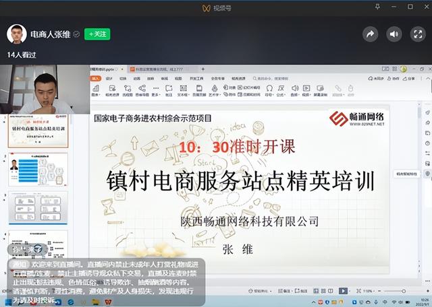
Task: Open File Explorer from the taskbar
Action: tap(96, 302)
